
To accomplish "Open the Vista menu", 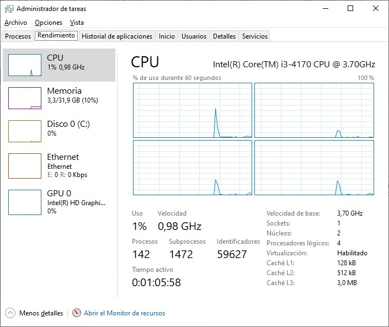I will click(x=77, y=23).
